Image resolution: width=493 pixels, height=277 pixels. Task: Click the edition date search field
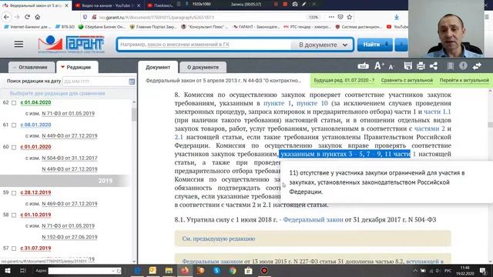point(96,82)
